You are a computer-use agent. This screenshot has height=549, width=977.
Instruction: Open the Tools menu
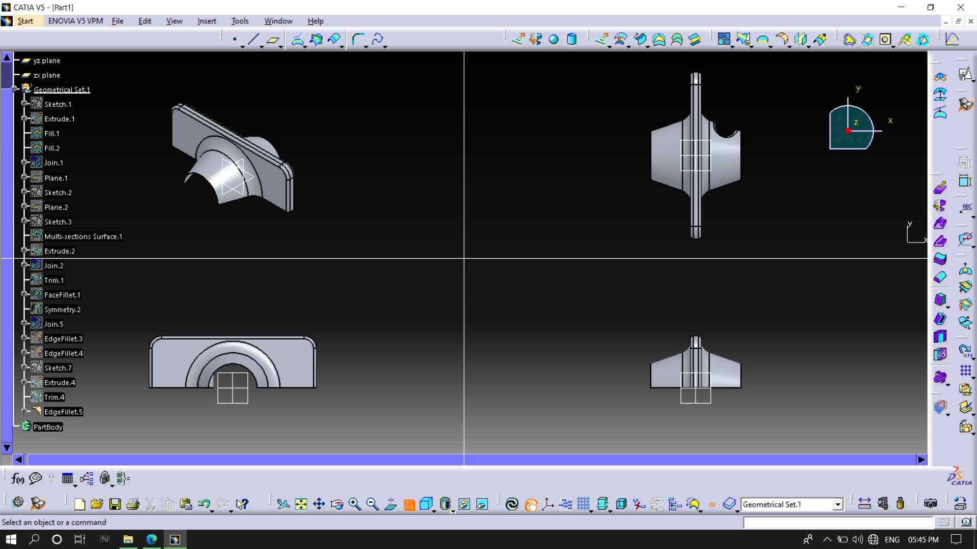pyautogui.click(x=240, y=21)
